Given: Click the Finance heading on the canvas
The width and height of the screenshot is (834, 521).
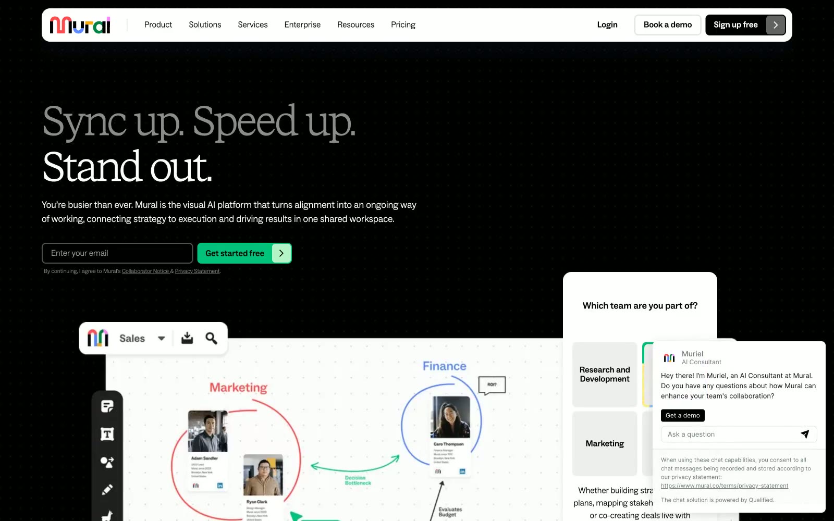Looking at the screenshot, I should (445, 366).
